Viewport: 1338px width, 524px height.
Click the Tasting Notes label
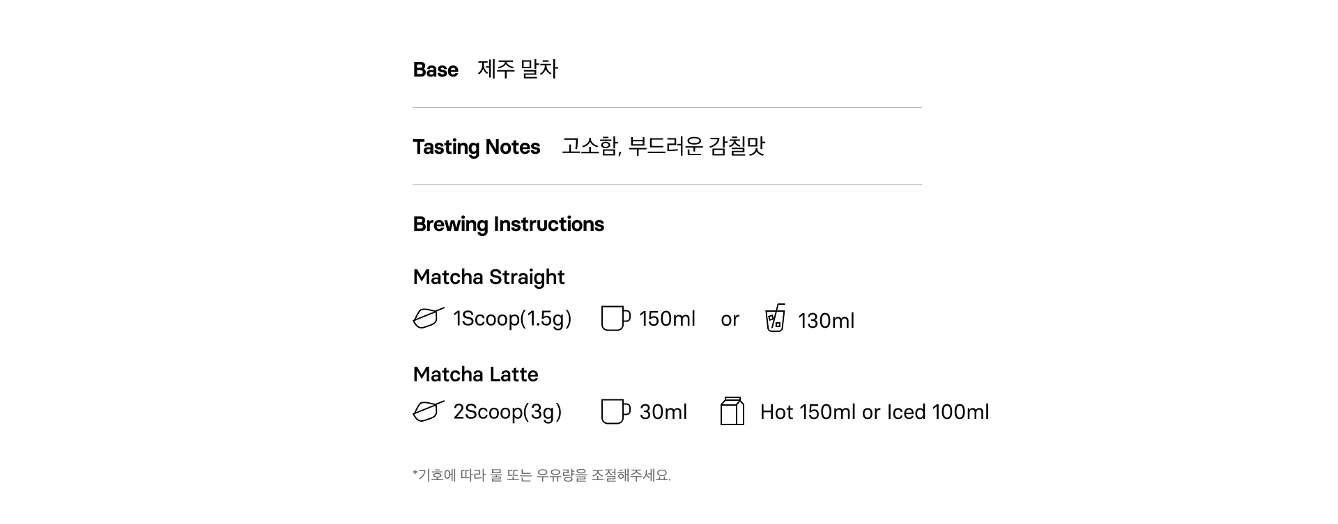(476, 147)
